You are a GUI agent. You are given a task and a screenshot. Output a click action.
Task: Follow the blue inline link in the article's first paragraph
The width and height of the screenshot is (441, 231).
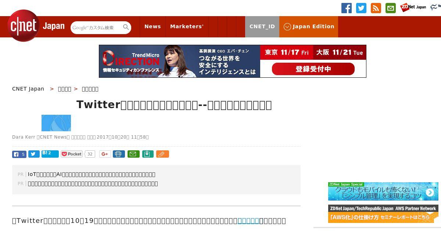pos(248,221)
